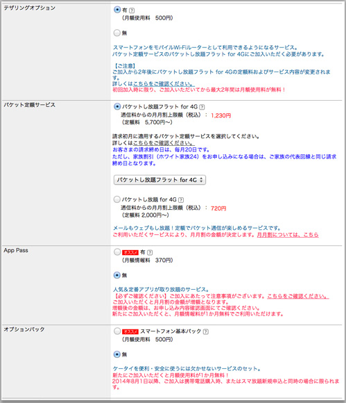The height and width of the screenshot is (403, 346).
Task: Select テザリングオプション 無 radio button
Action: point(117,33)
